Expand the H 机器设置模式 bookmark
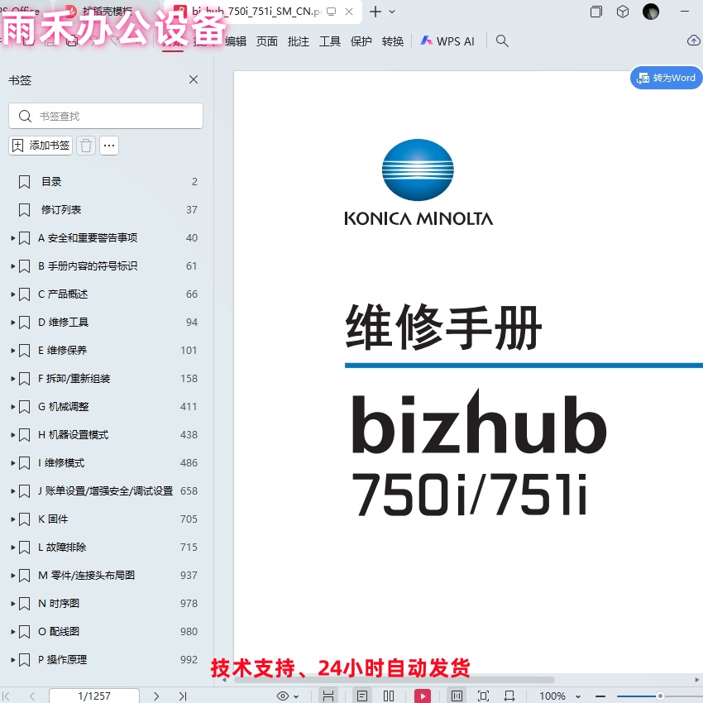Screen dimensions: 703x703 (13, 435)
